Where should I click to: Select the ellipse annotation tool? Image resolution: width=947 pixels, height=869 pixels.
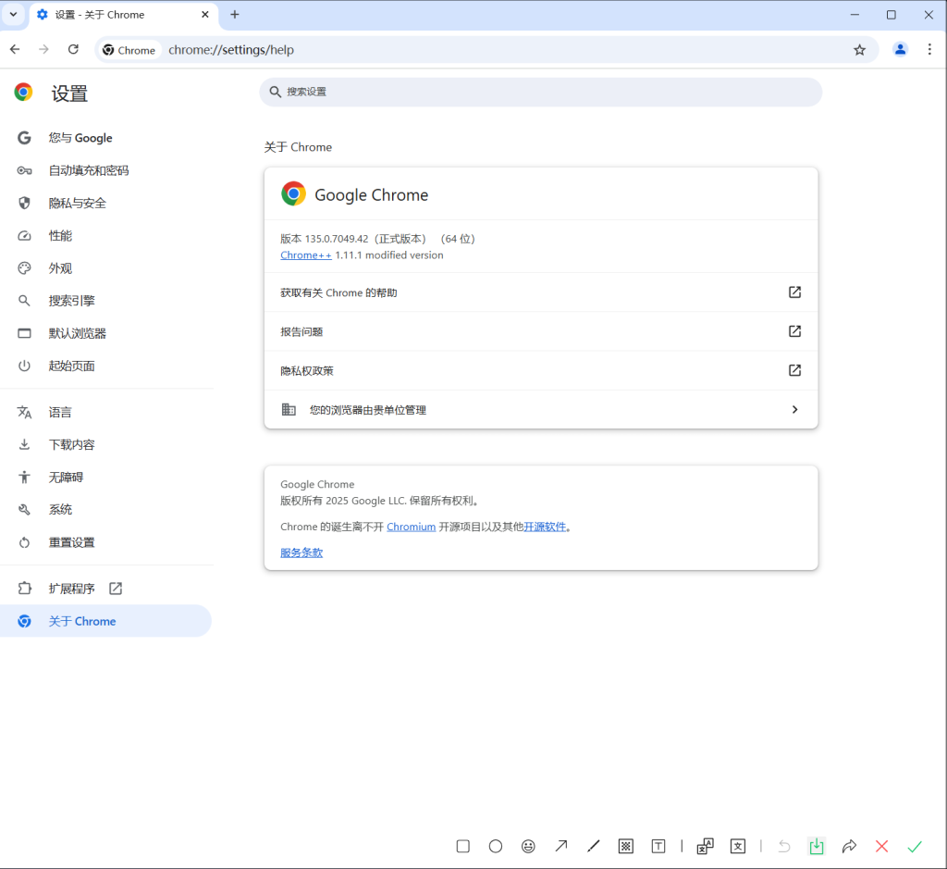coord(496,846)
